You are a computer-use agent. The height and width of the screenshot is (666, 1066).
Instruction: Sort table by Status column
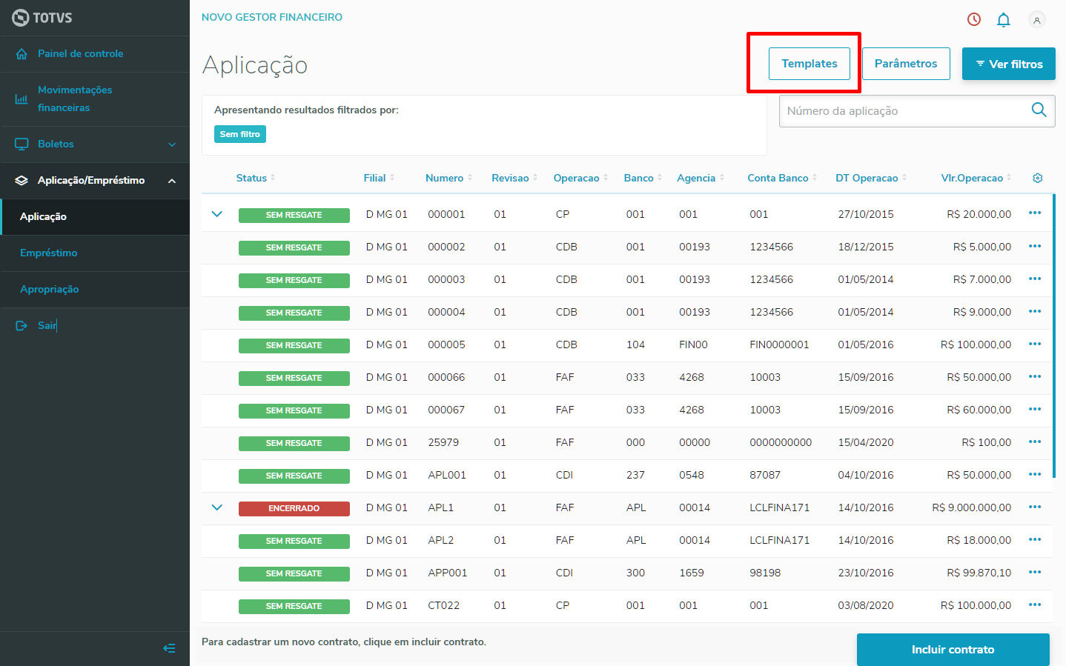click(x=256, y=178)
